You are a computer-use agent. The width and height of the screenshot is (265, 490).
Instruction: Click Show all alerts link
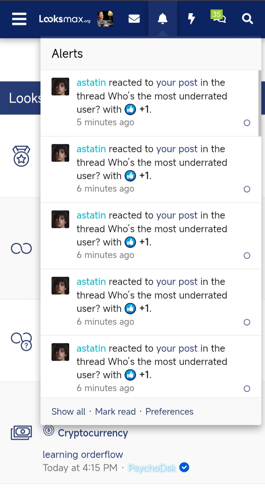(x=68, y=411)
